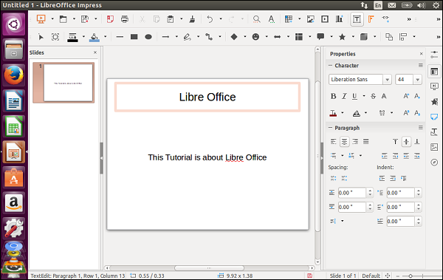The image size is (443, 280).
Task: Collapse the Character section
Action: [330, 65]
